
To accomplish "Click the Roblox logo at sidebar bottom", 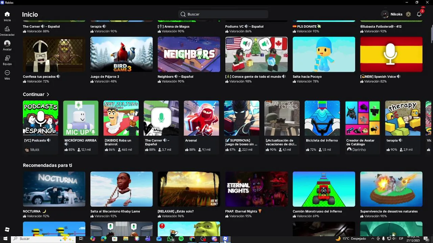I will [7, 230].
